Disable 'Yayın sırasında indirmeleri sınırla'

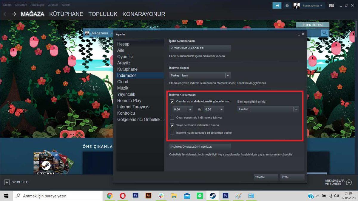tap(172, 125)
